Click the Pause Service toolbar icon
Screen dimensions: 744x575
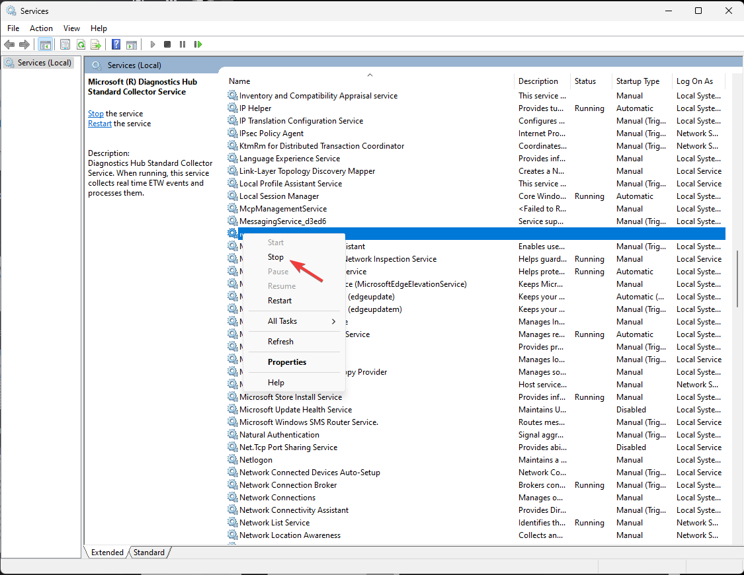[183, 44]
